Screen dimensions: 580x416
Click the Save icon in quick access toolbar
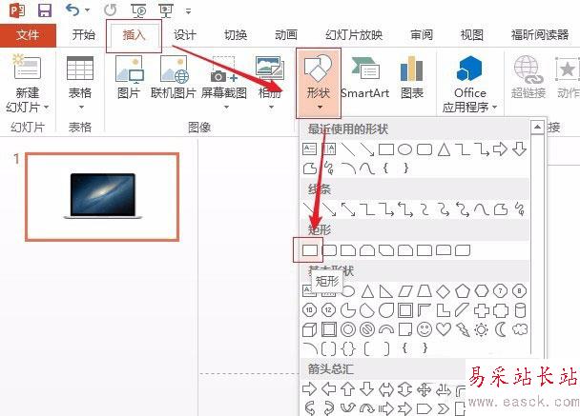tap(45, 10)
